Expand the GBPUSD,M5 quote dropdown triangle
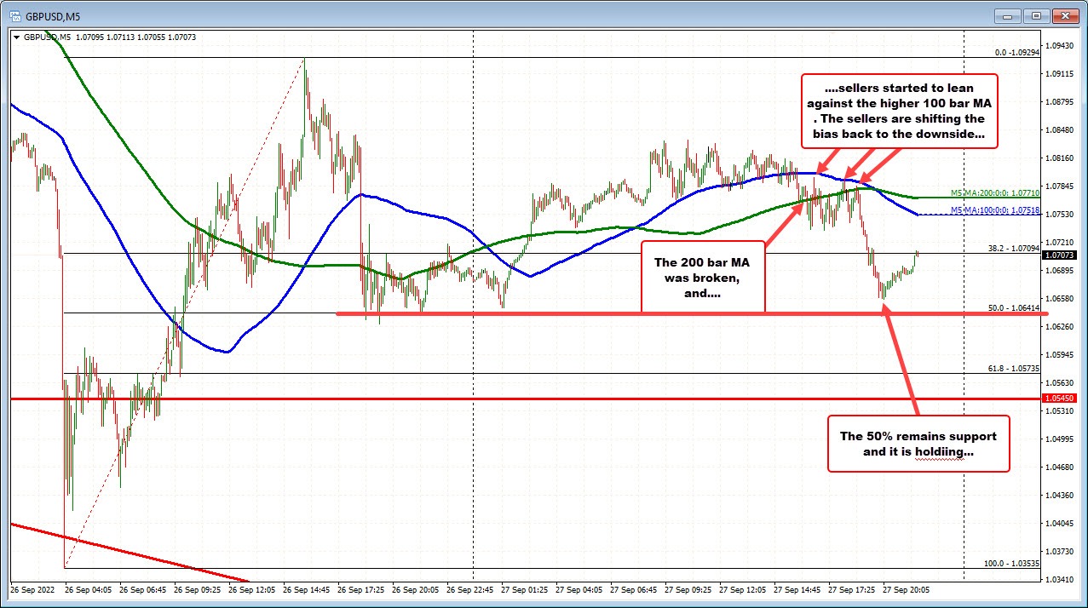Image resolution: width=1088 pixels, height=608 pixels. point(18,37)
